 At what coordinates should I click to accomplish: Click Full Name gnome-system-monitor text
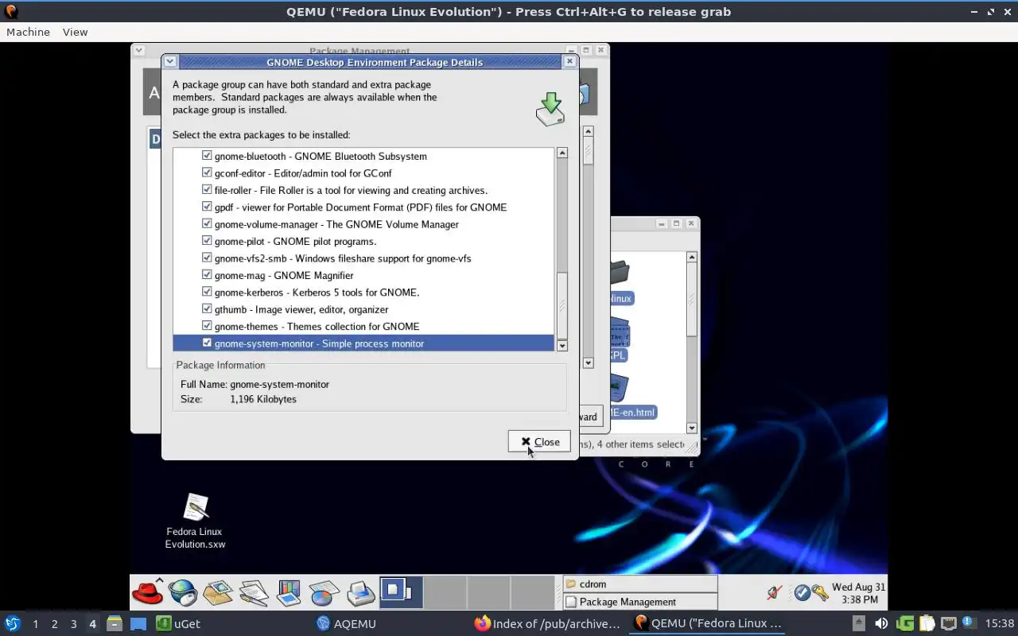(254, 384)
